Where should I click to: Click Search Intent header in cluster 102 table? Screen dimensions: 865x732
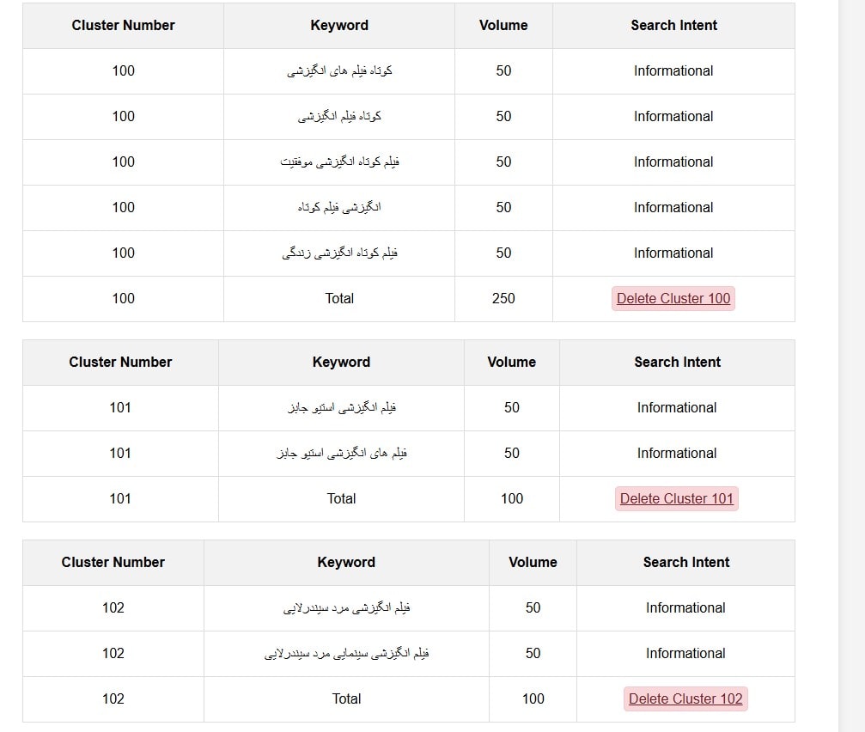click(x=686, y=563)
